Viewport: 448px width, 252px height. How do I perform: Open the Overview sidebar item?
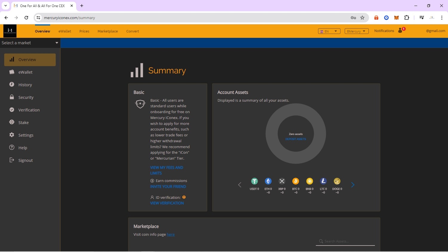30,60
